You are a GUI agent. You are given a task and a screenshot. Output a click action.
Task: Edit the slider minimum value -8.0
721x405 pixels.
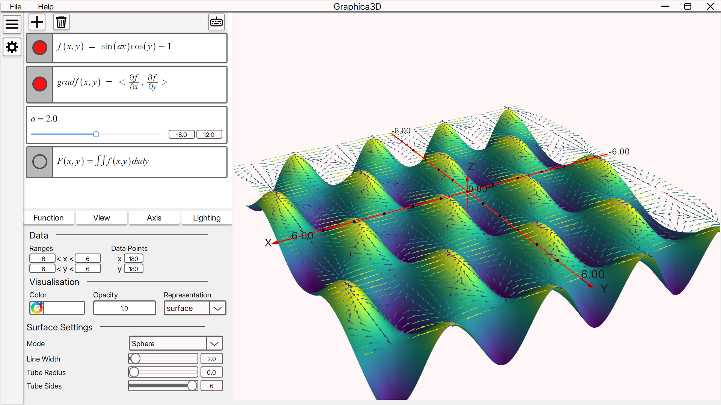point(182,135)
